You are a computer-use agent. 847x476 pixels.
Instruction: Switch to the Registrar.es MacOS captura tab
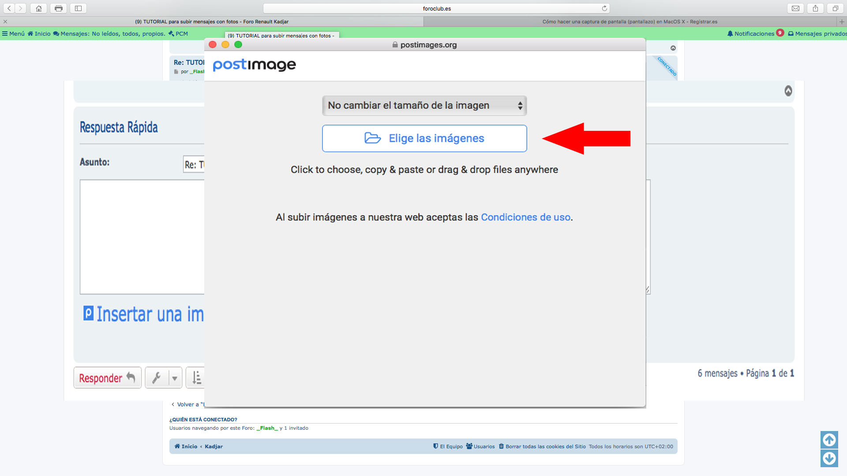[630, 22]
